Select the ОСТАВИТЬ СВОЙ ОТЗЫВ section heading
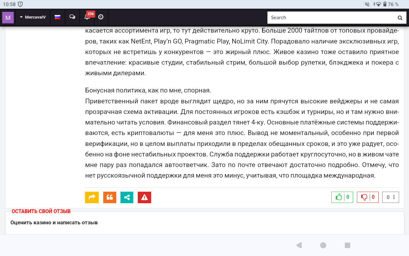Image resolution: width=409 pixels, height=256 pixels. [41, 212]
